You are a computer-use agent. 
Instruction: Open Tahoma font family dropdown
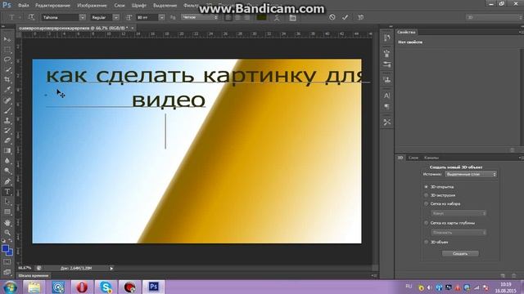82,17
